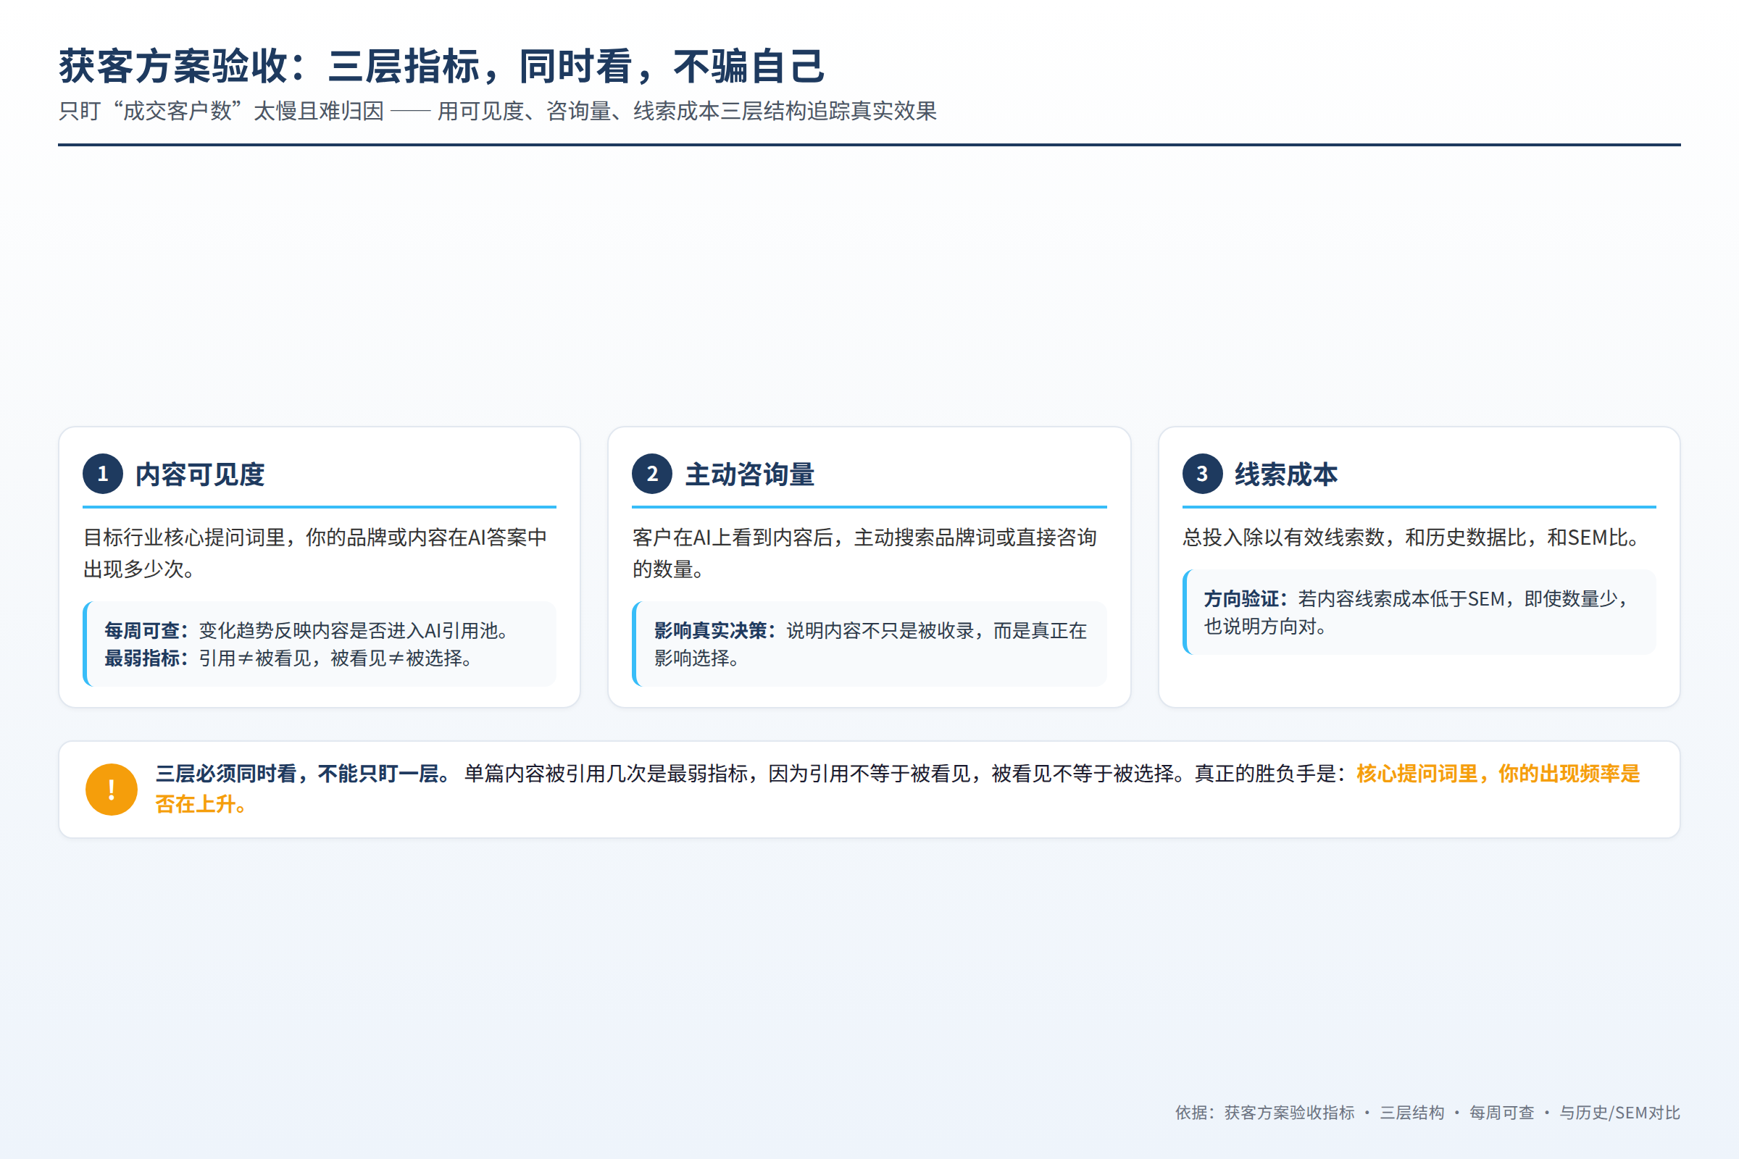The image size is (1739, 1159).
Task: Click the 最弱指标 note line
Action: click(x=289, y=658)
